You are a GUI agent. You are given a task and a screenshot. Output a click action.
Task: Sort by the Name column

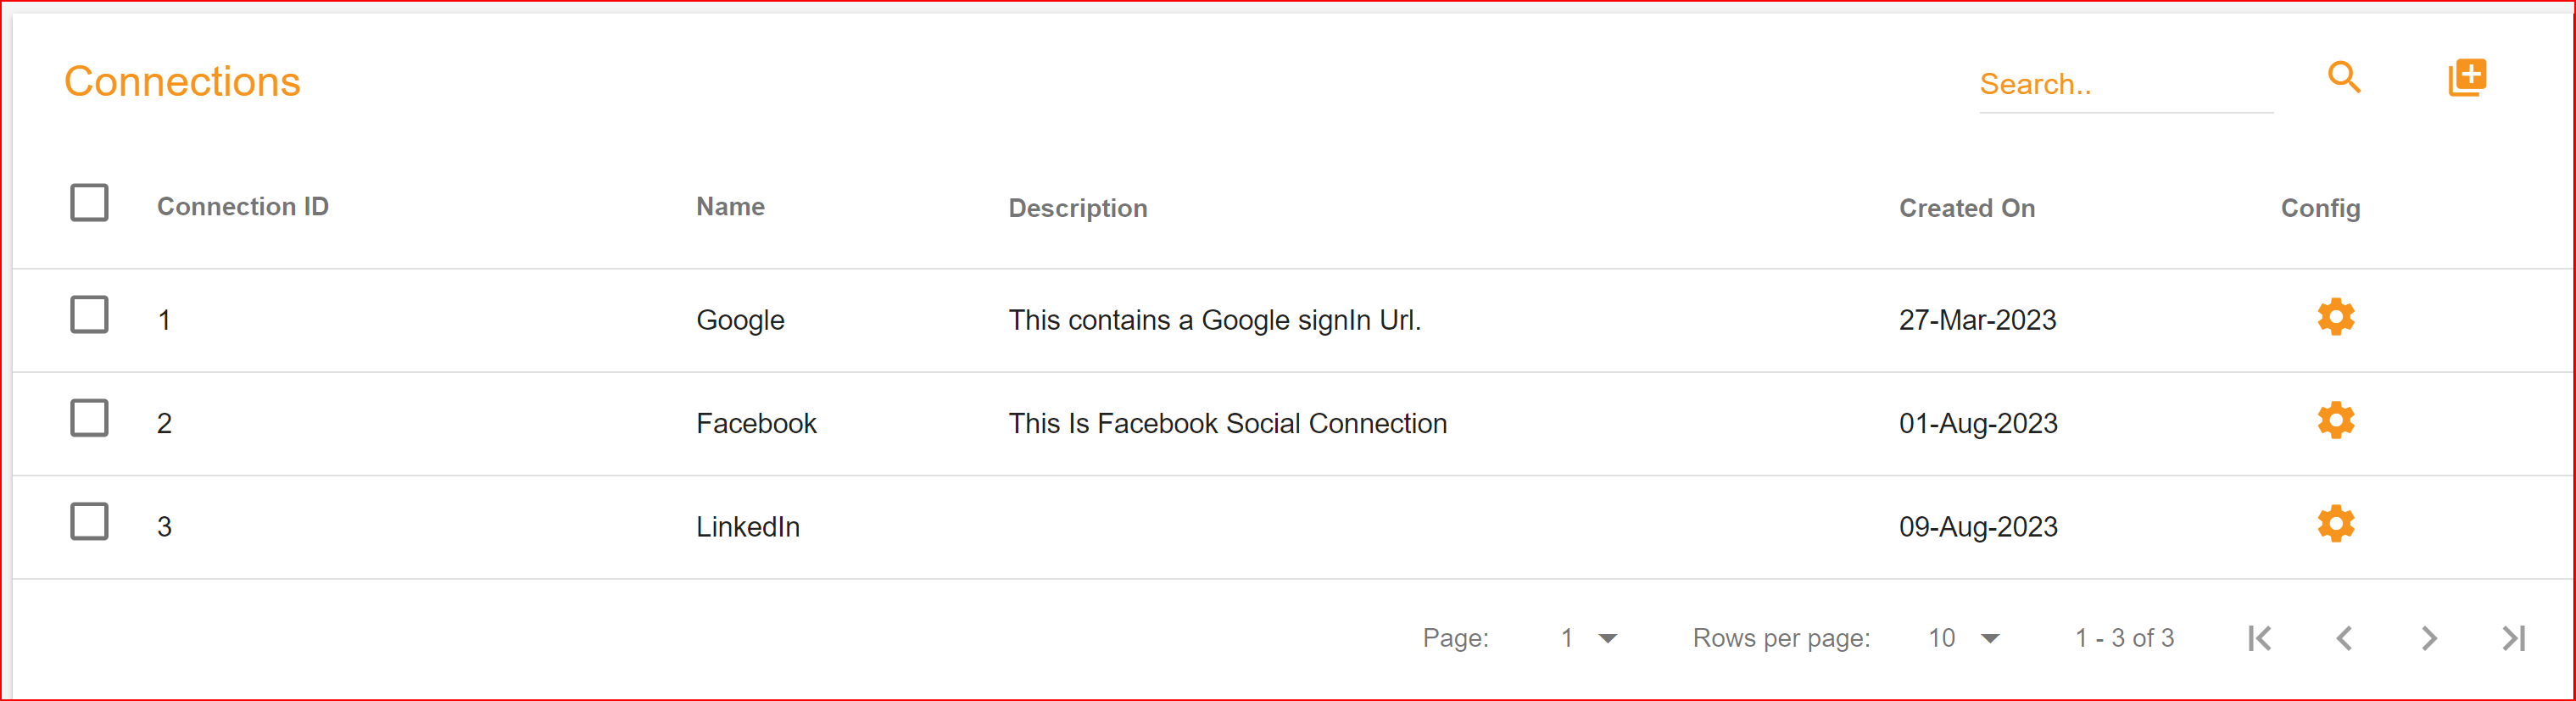pyautogui.click(x=729, y=206)
